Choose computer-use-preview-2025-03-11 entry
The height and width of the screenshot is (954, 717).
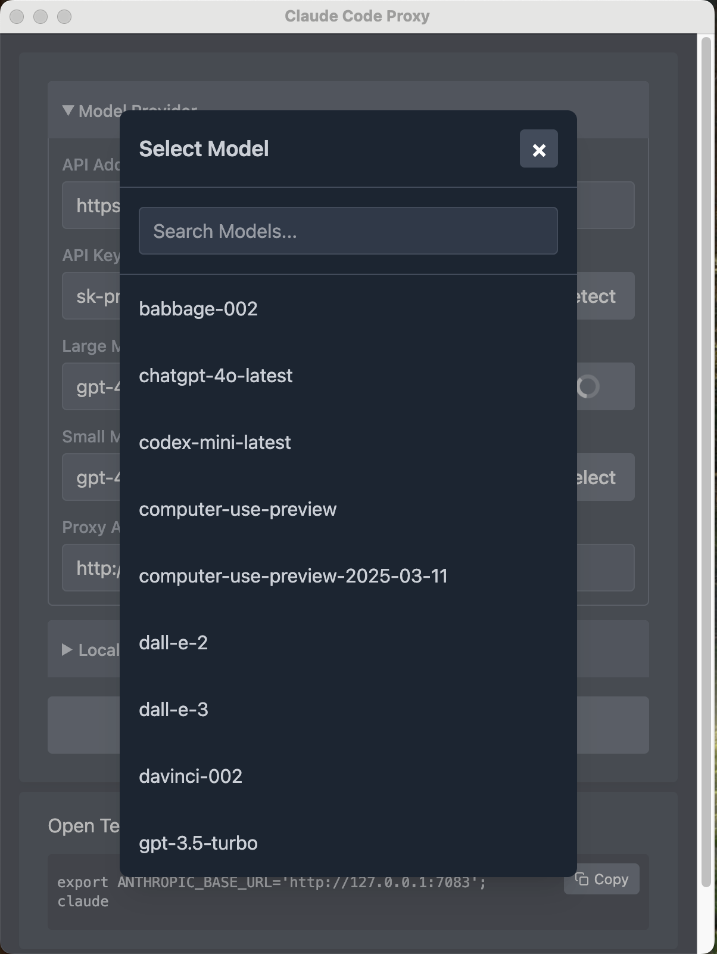[x=348, y=576]
